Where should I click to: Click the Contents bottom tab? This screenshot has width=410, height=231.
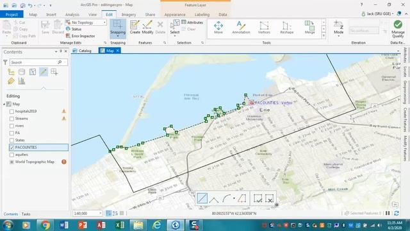tap(11, 214)
